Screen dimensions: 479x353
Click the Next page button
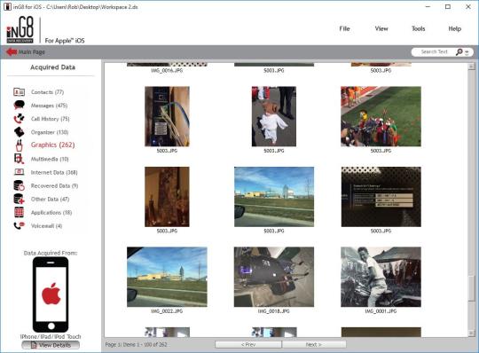tap(314, 344)
